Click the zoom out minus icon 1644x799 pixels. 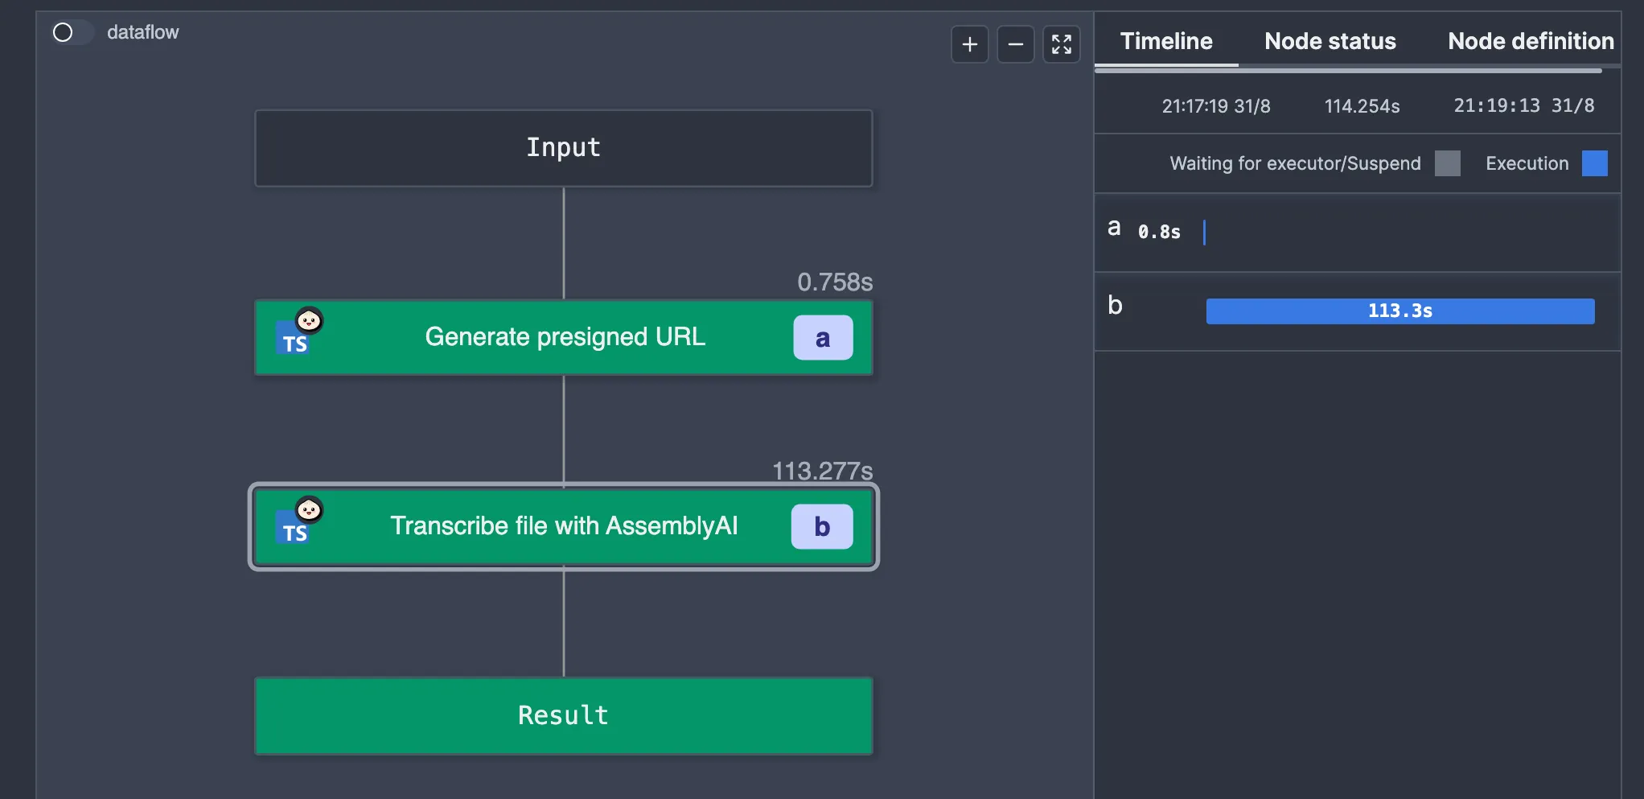point(1015,44)
